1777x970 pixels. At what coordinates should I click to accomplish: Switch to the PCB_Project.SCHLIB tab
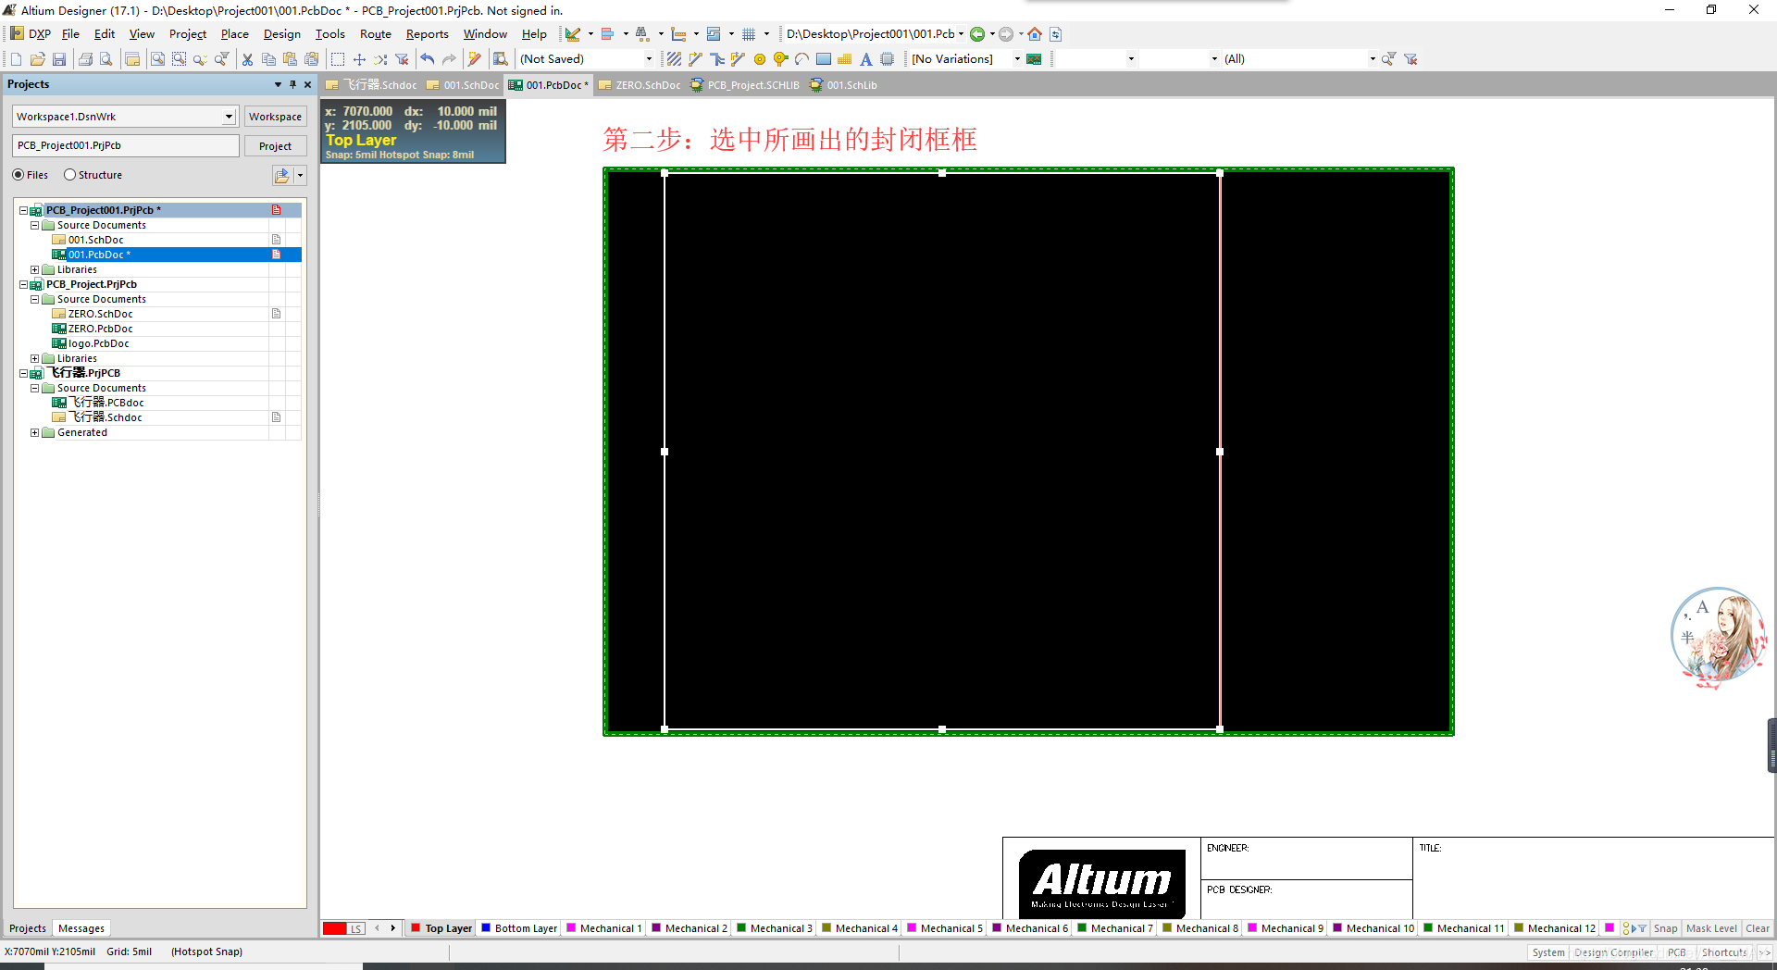745,85
